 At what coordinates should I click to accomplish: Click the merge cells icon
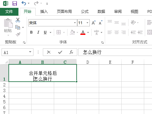[x=149, y=32]
